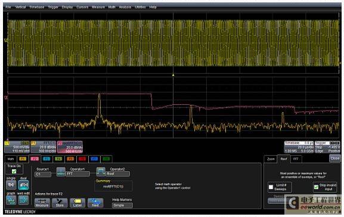Open Help Markers Simple dropdown

pos(122,205)
